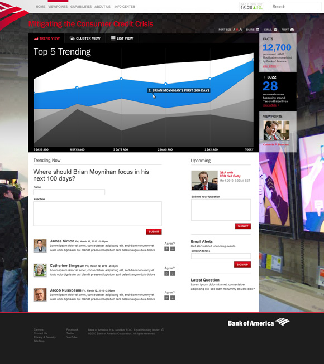The width and height of the screenshot is (324, 364).
Task: Click Catherine Simpson's avatar
Action: tap(40, 270)
